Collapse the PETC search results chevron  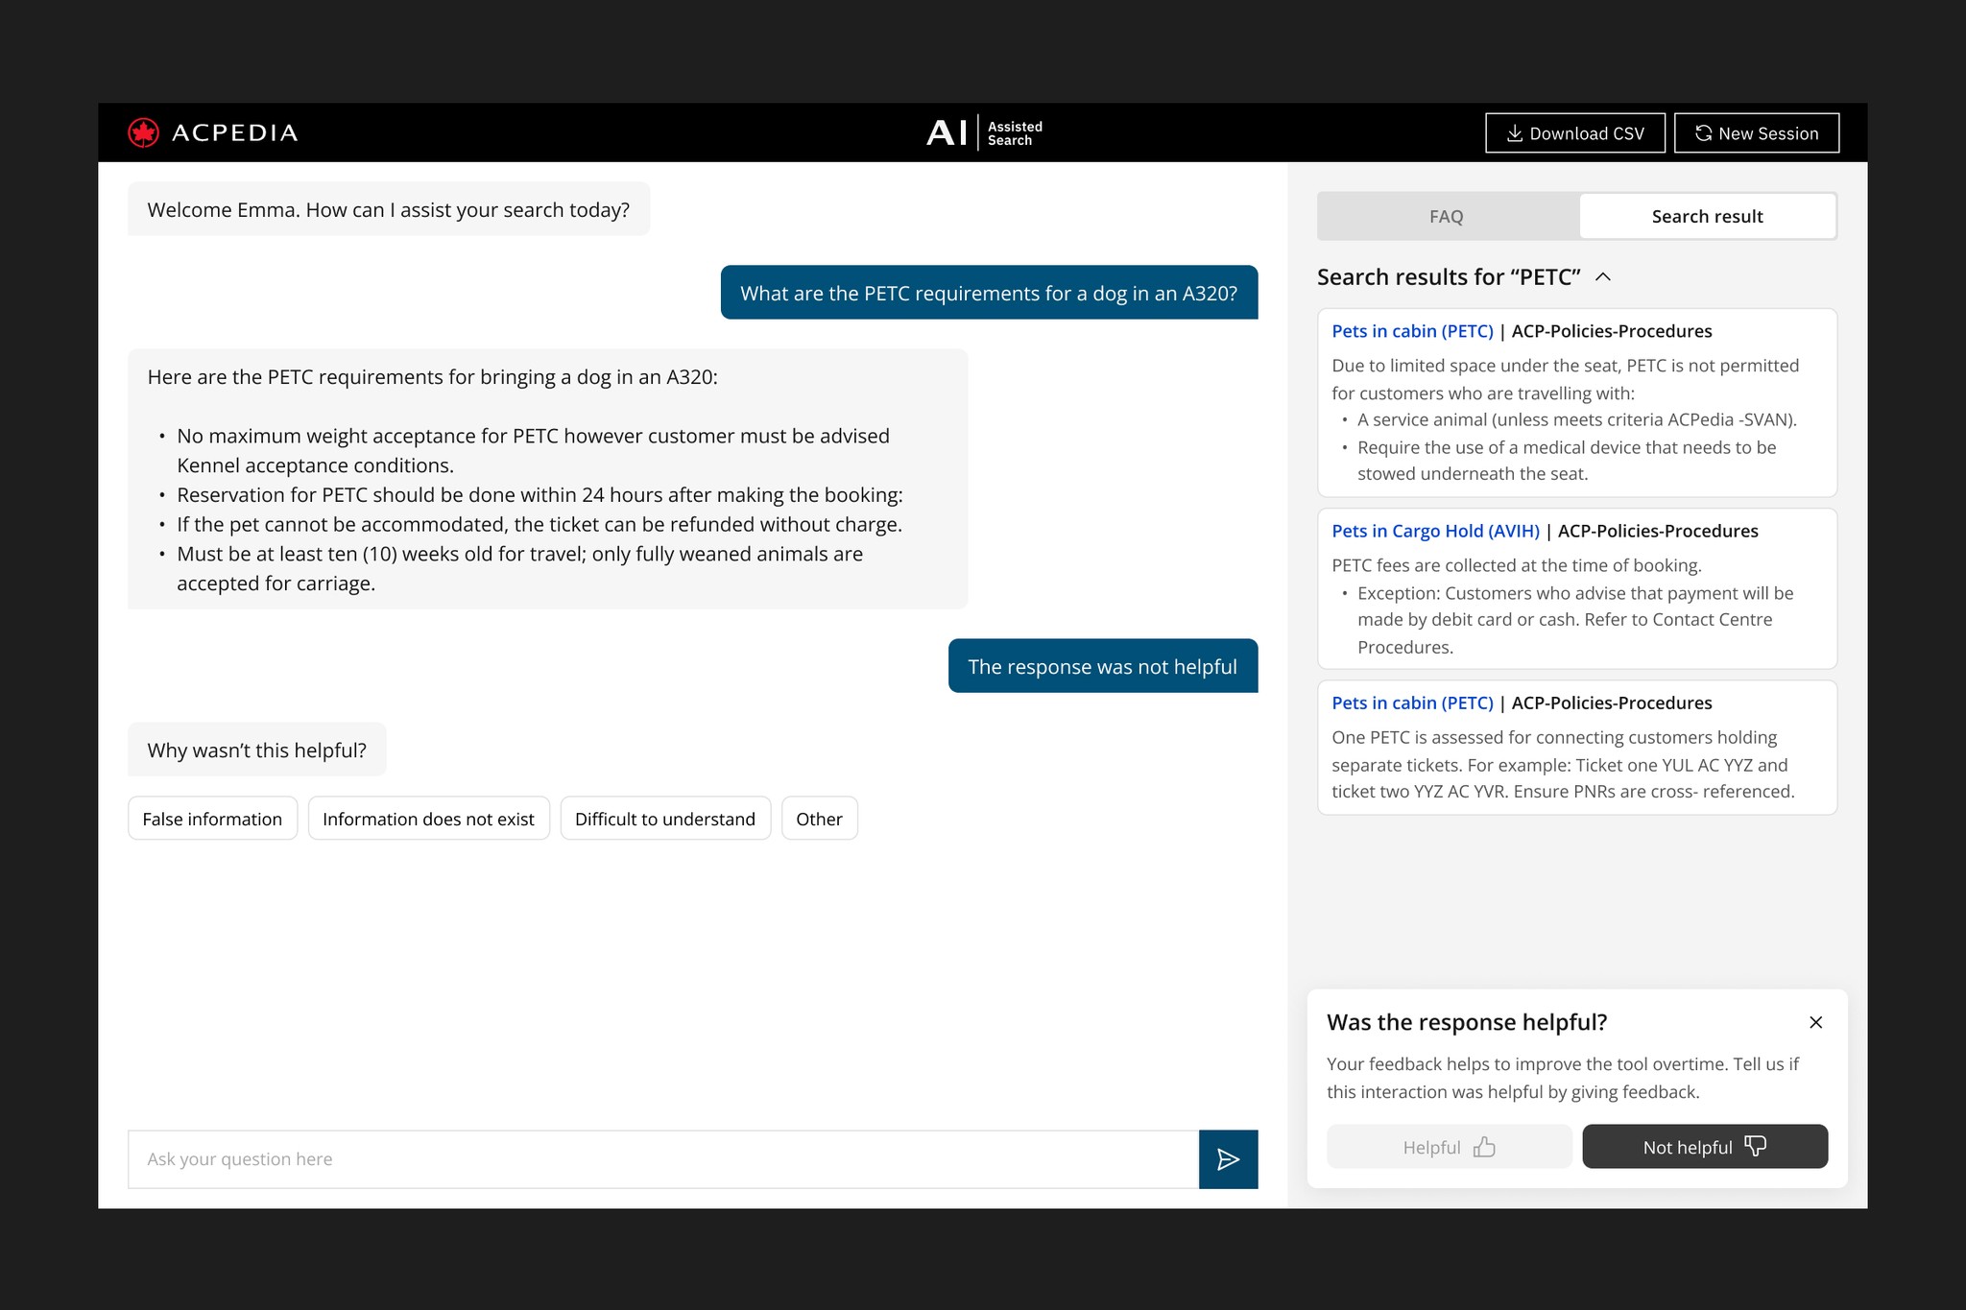point(1602,277)
